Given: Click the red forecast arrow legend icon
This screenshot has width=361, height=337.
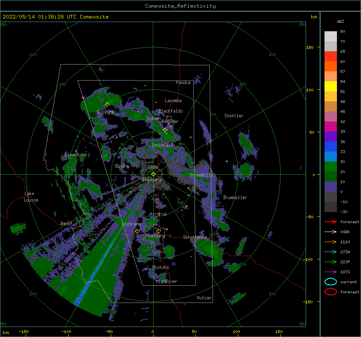Looking at the screenshot, I should coord(331,222).
